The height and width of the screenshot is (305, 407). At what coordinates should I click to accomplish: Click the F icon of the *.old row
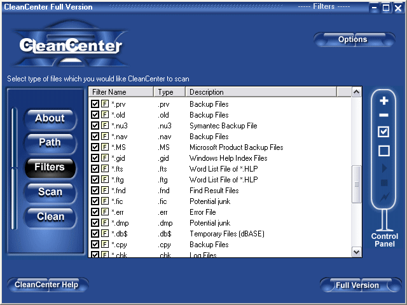click(x=105, y=114)
